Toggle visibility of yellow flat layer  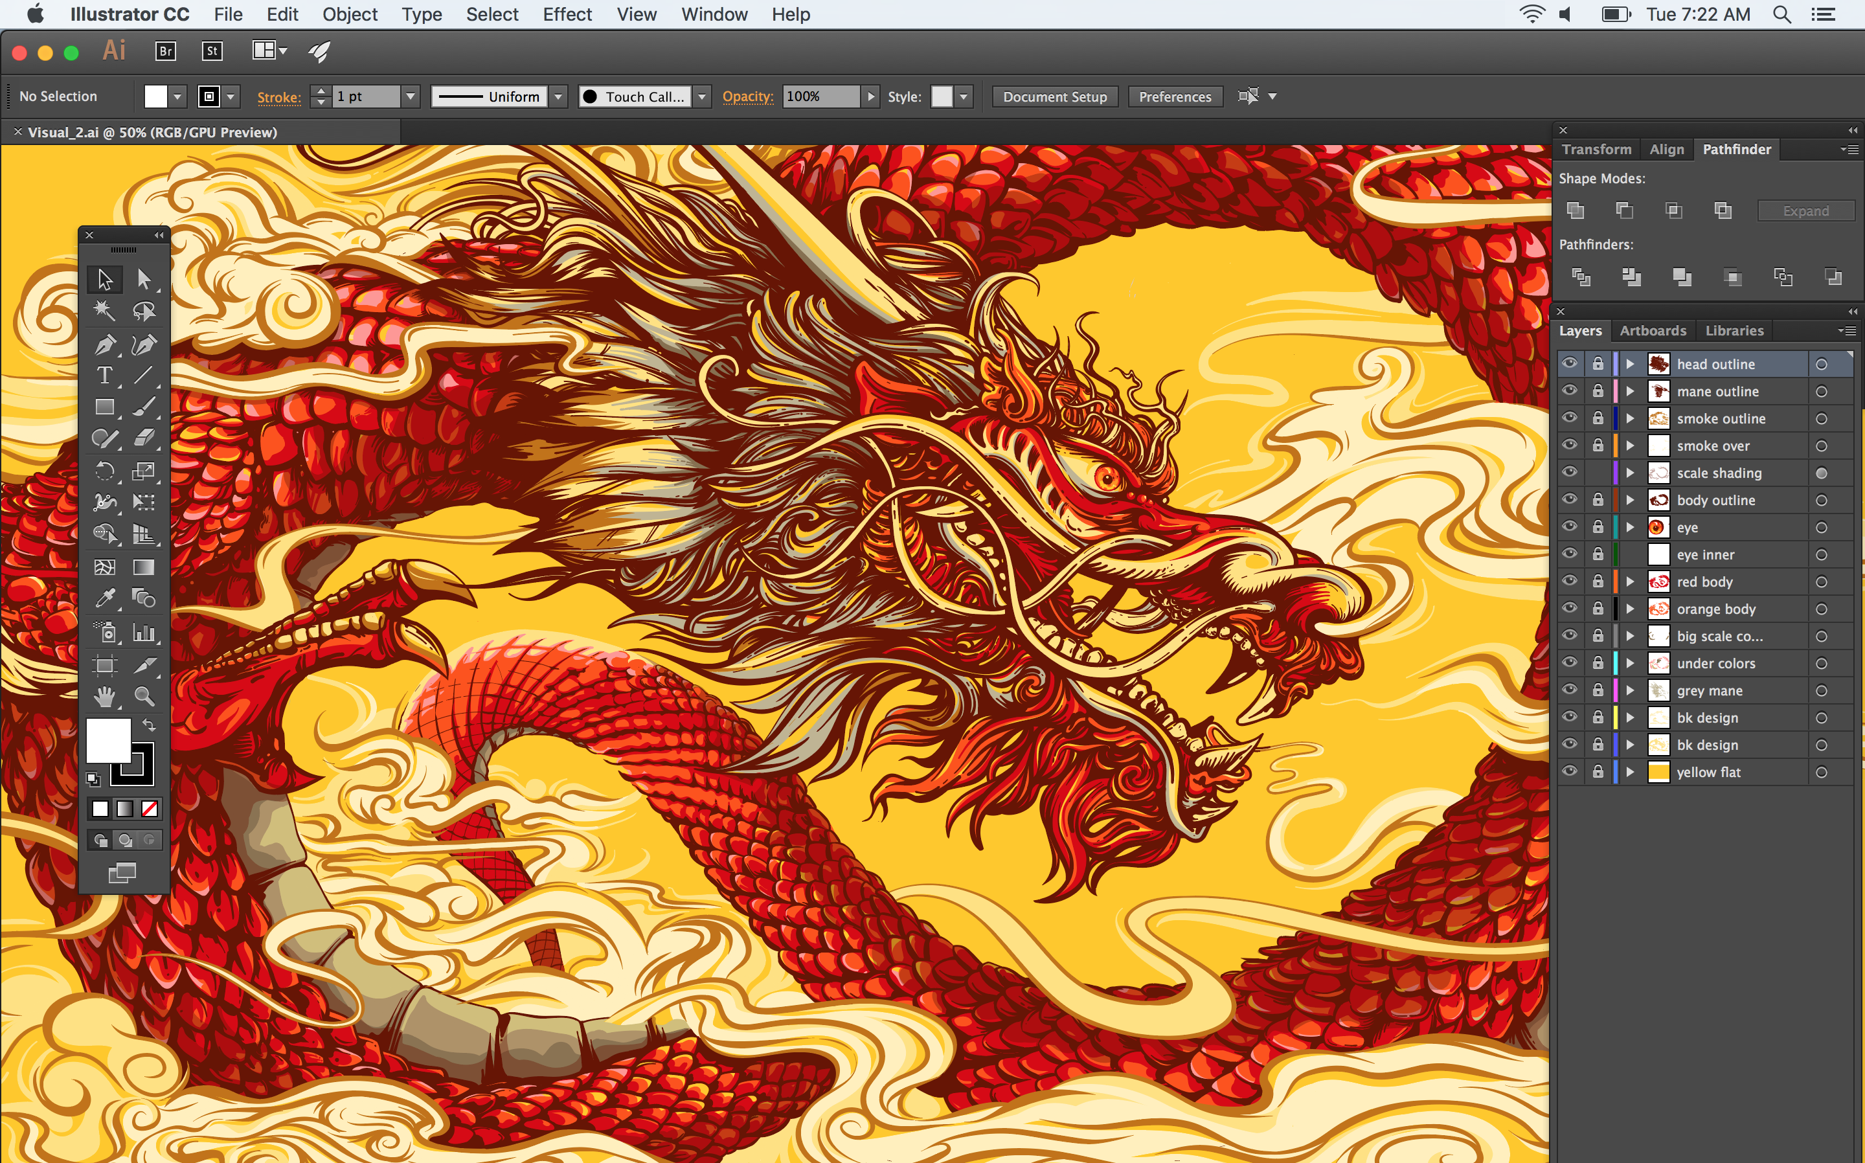pyautogui.click(x=1570, y=771)
